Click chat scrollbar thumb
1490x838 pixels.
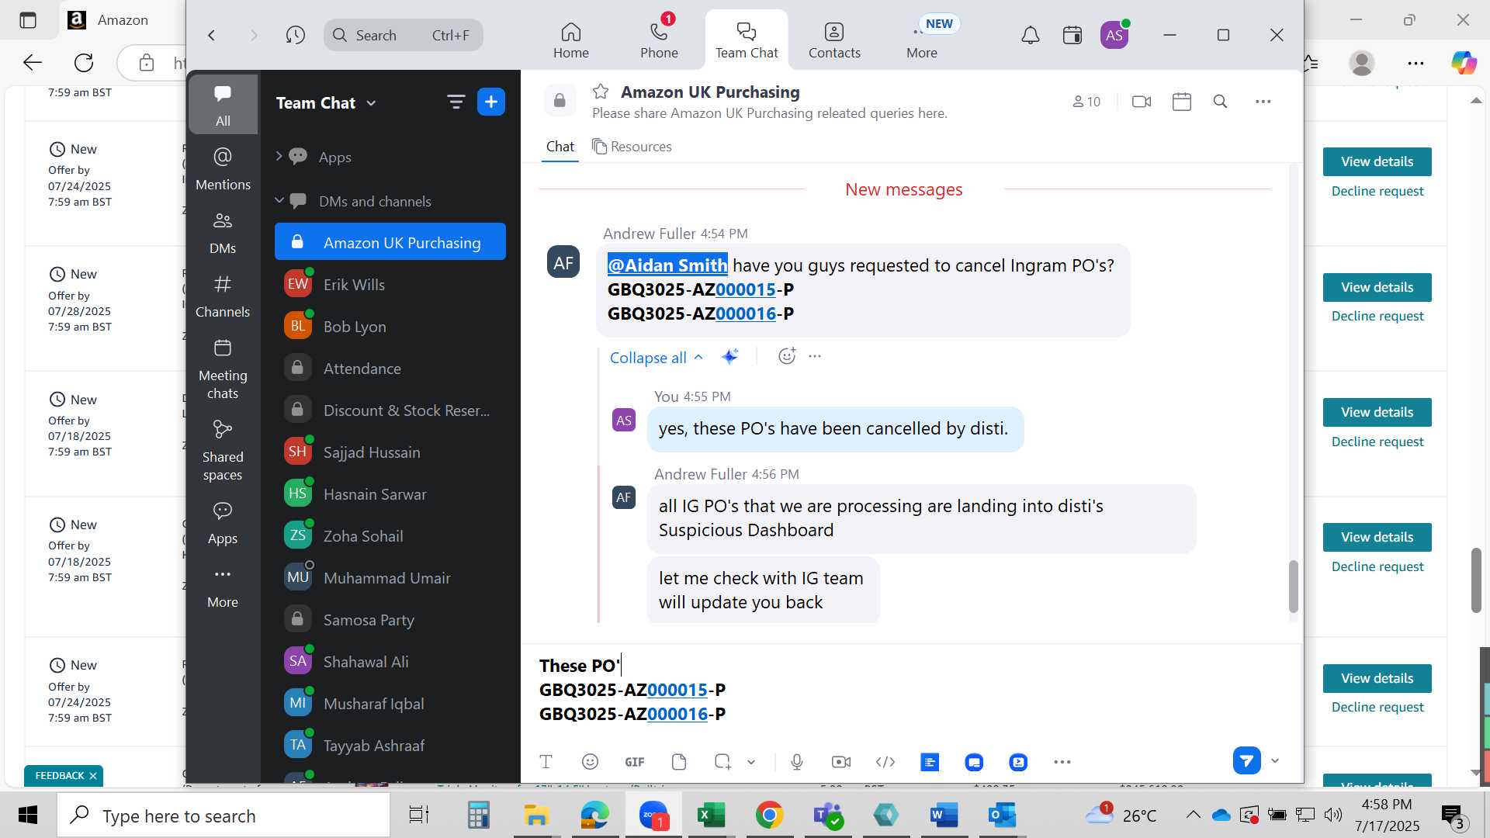1293,586
